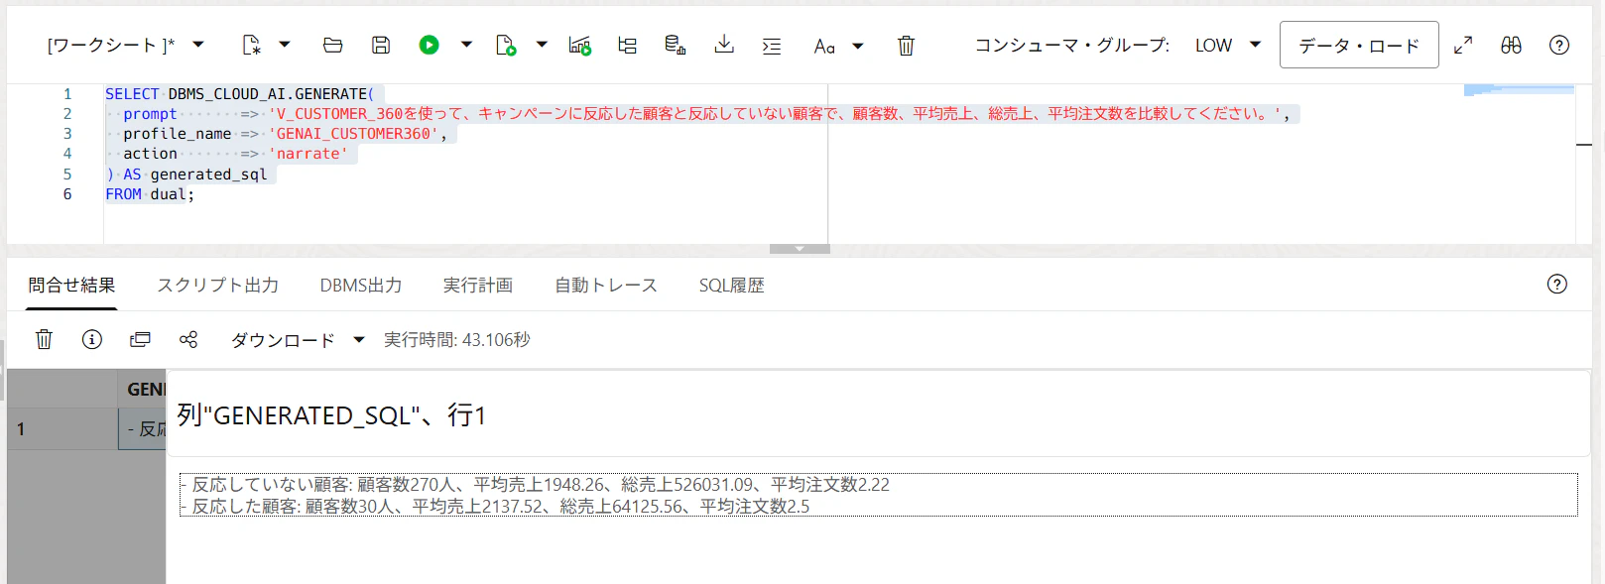Open the DBMS出力 tab
Image resolution: width=1605 pixels, height=584 pixels.
pos(361,286)
